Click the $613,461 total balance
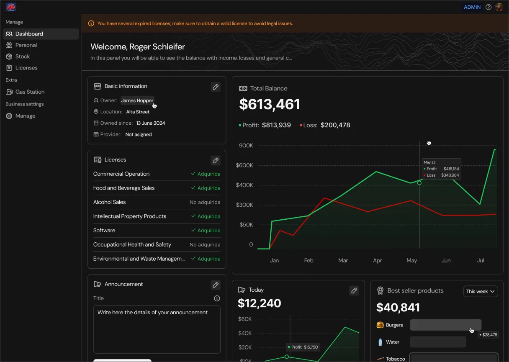This screenshot has height=362, width=509. (x=270, y=104)
